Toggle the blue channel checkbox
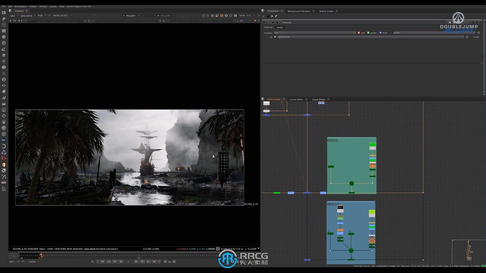The width and height of the screenshot is (486, 273). (380, 33)
